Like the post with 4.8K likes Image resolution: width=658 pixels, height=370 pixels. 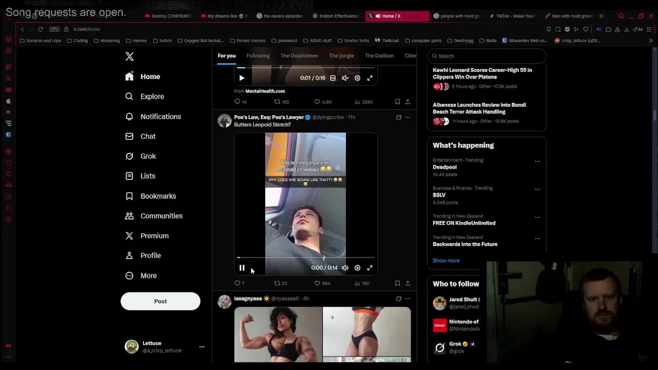[323, 102]
